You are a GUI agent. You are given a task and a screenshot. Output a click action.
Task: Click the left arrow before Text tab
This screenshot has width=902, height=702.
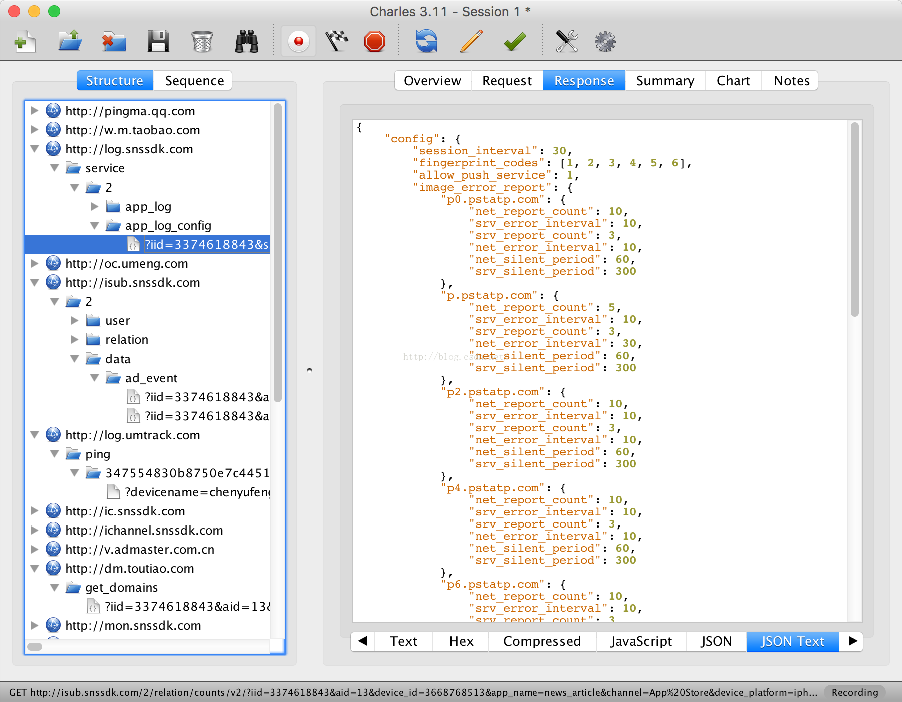coord(363,641)
